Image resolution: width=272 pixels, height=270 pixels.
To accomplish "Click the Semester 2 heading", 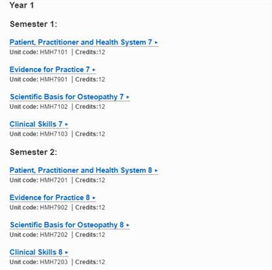I will coord(34,152).
